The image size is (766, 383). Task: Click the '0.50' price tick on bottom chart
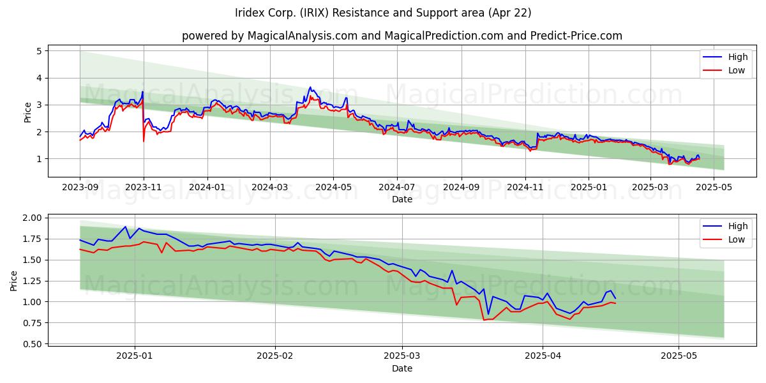32,344
